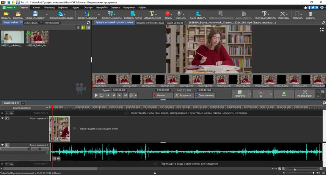Toggle the 3D view button
This screenshot has height=175, width=326.
(261, 94)
